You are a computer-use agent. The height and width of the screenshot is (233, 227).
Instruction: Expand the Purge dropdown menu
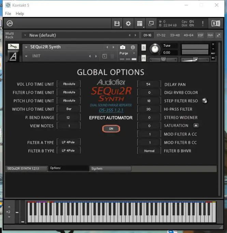point(127,53)
